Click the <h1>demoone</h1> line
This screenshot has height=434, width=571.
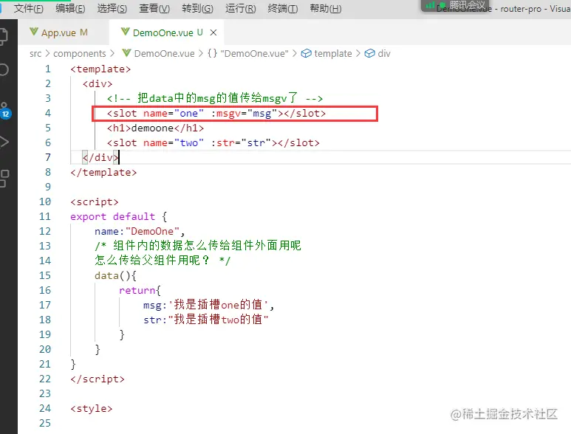(155, 128)
